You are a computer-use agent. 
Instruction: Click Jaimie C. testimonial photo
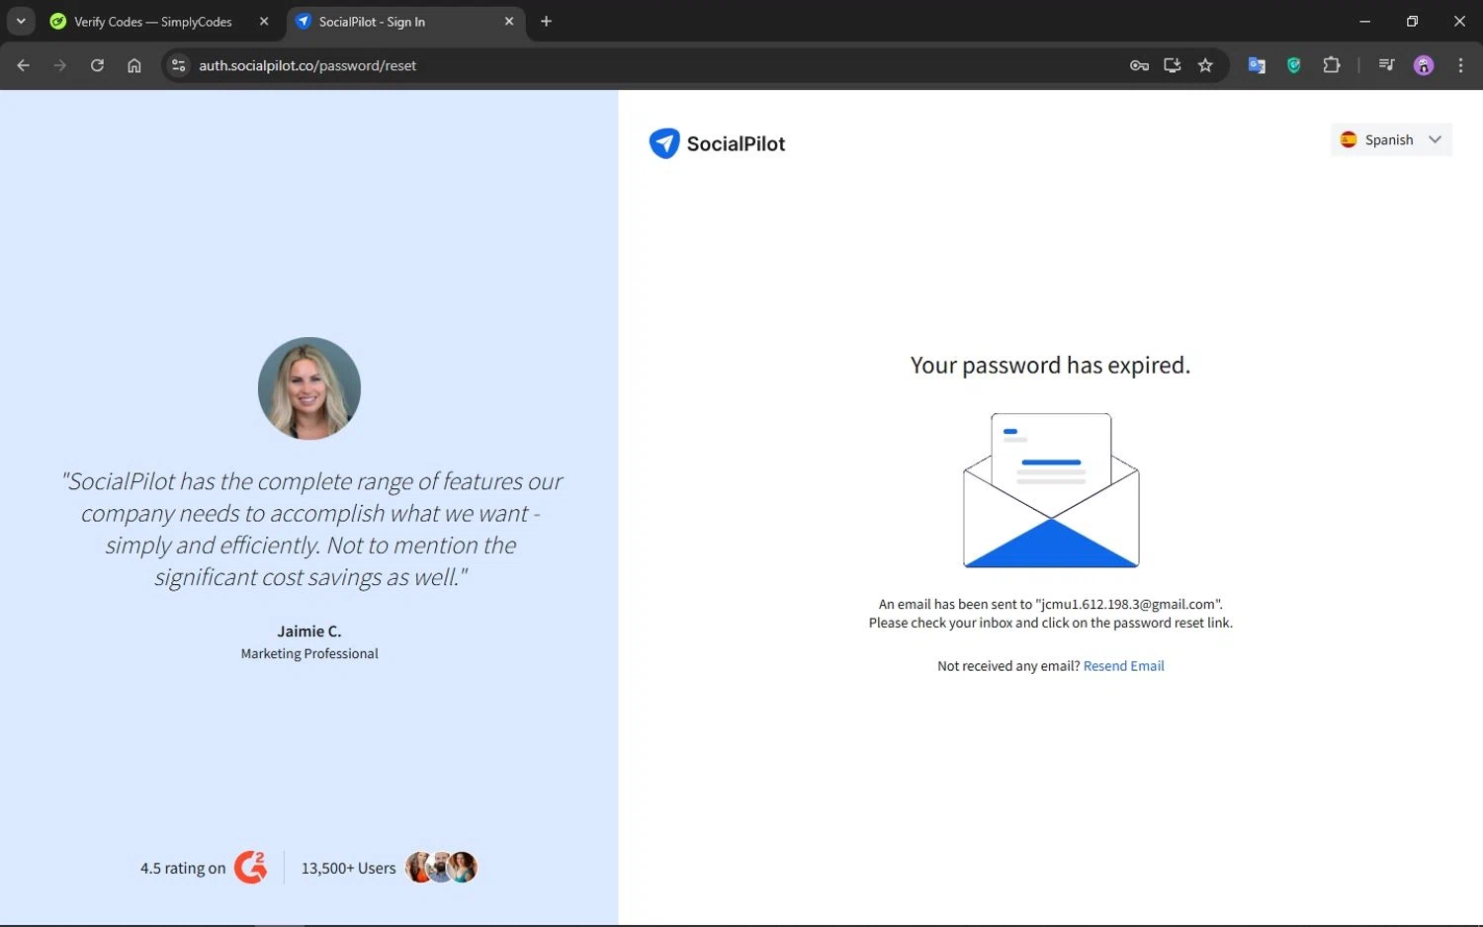coord(309,388)
